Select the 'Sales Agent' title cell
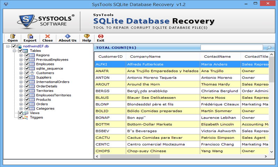 [x=255, y=138]
